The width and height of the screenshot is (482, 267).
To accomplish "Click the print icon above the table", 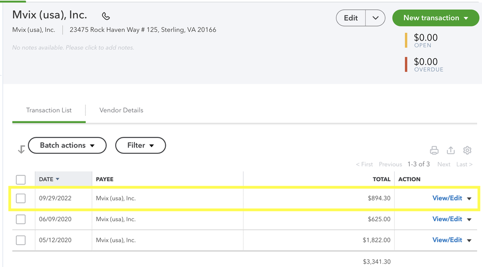I will (434, 150).
